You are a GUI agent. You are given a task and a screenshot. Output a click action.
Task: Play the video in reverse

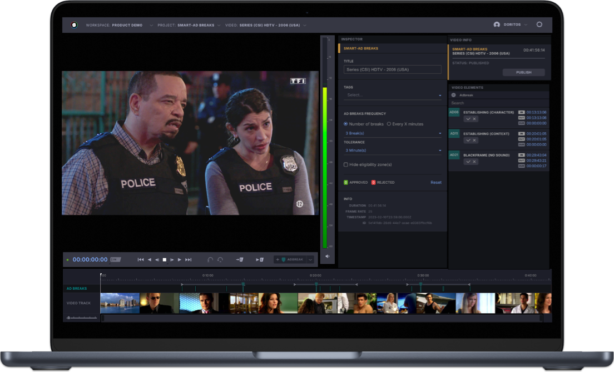(150, 260)
